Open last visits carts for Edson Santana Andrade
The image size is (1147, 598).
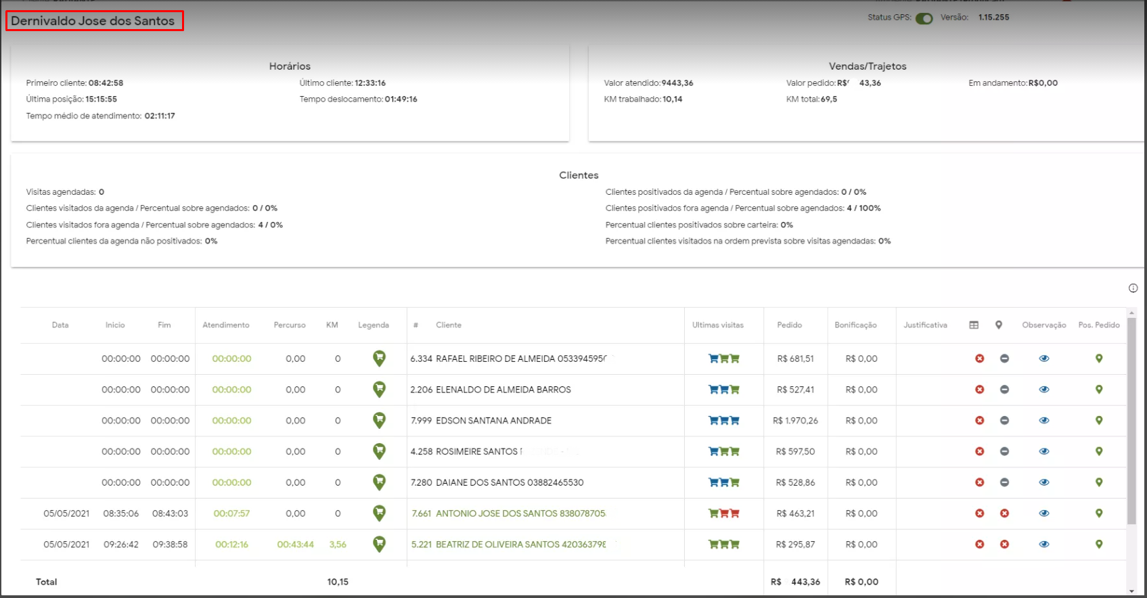pos(723,421)
